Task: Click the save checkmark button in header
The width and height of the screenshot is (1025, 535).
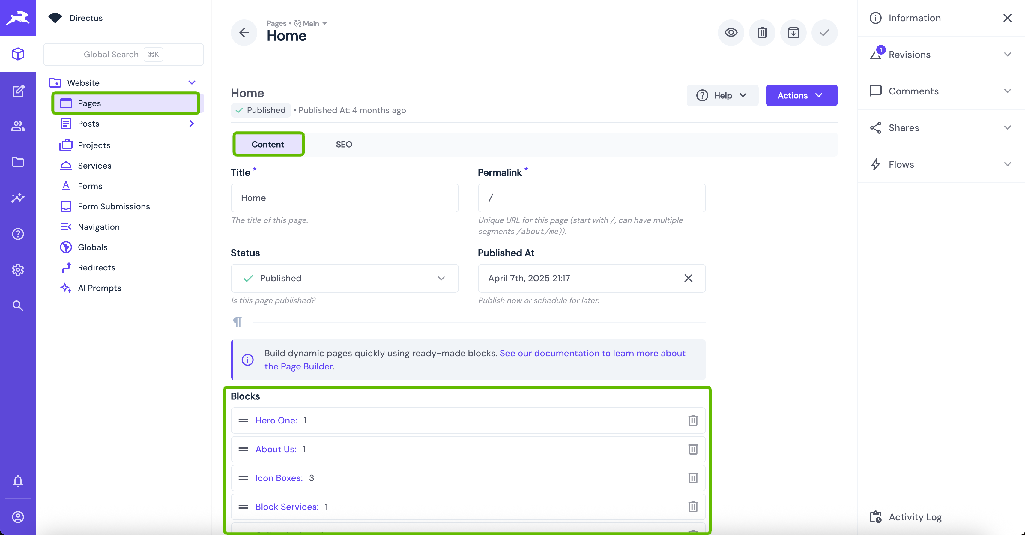Action: tap(824, 33)
